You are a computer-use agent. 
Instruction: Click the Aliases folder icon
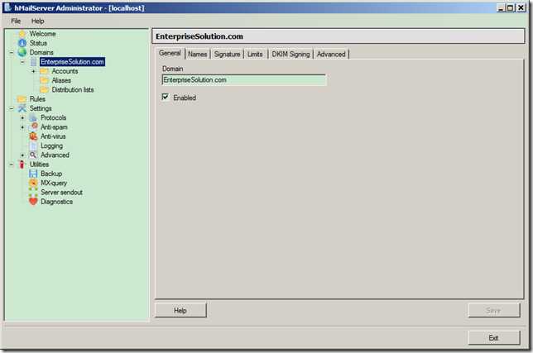point(44,80)
